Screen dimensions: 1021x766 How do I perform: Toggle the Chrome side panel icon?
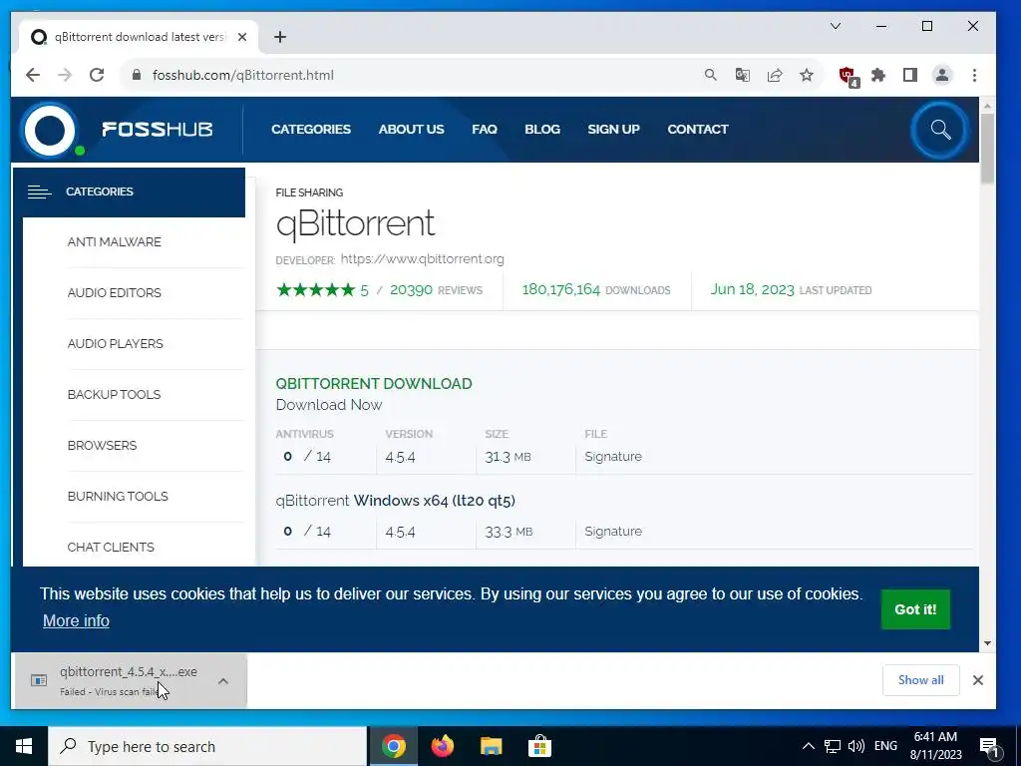910,75
